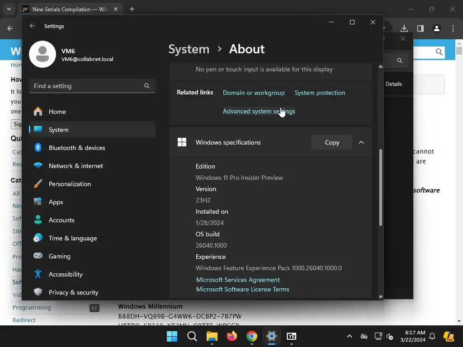Open Network & internet settings

tap(92, 166)
